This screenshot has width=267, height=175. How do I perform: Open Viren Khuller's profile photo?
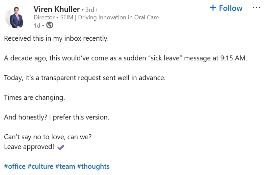click(16, 17)
